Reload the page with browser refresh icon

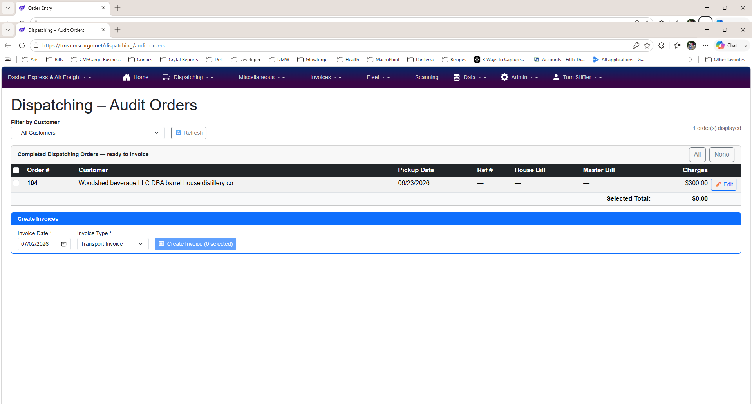tap(22, 45)
